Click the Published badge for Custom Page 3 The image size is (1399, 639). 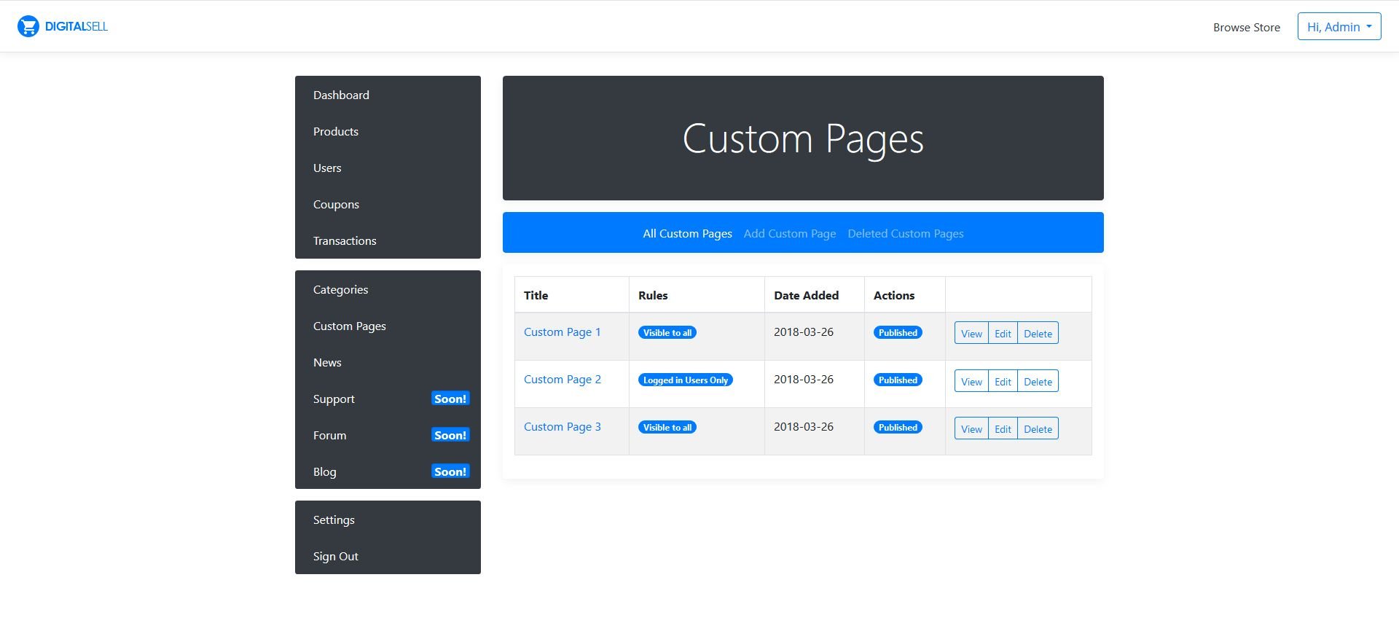pos(898,427)
